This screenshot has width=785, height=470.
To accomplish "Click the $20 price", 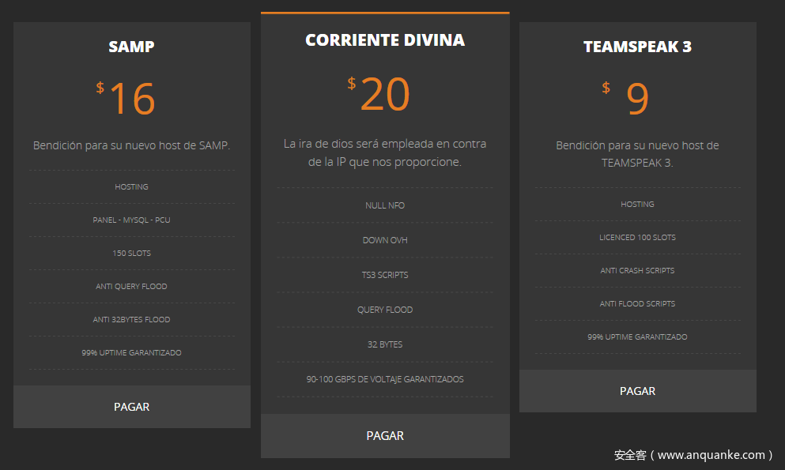I will pos(379,93).
